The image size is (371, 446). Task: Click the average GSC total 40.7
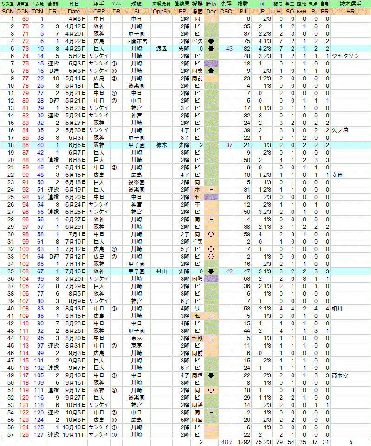227,442
